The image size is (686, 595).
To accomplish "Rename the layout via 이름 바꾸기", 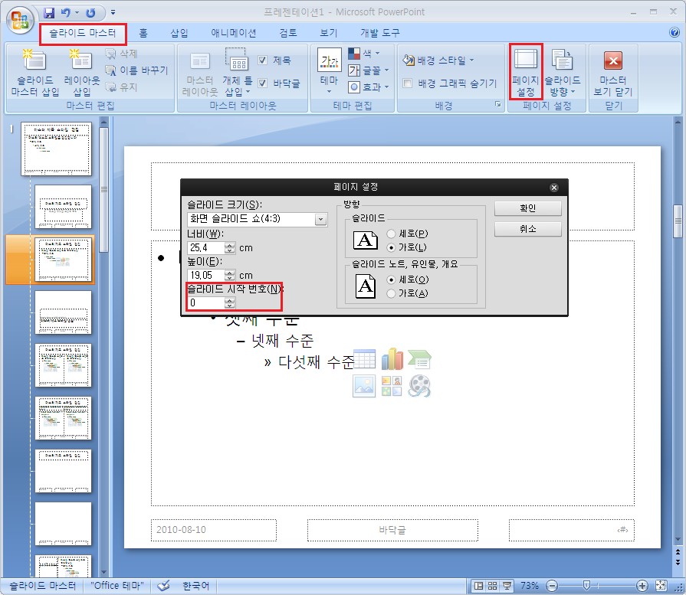I will (137, 70).
